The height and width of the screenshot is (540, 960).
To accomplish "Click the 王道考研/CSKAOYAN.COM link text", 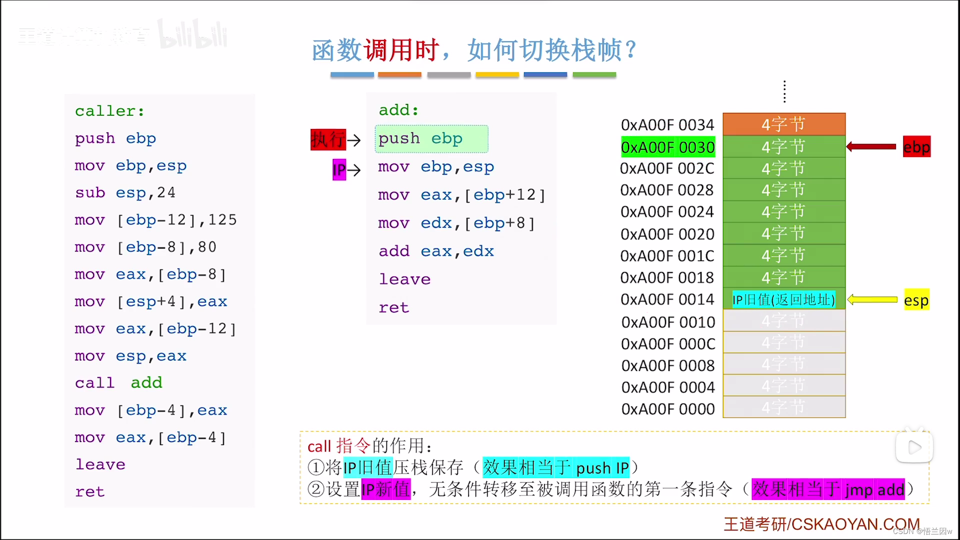I will 821,523.
